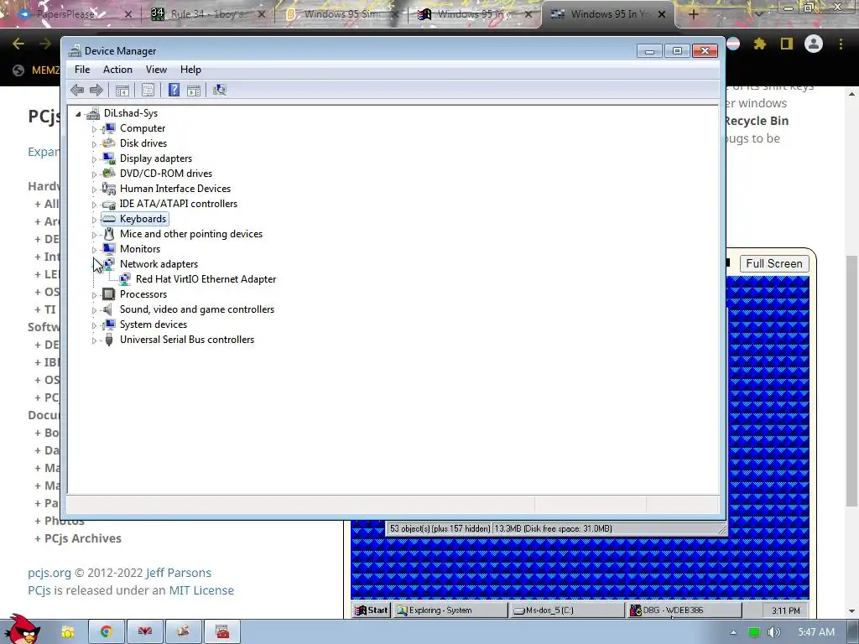Click the Chrome back navigation arrow
Image resolution: width=859 pixels, height=644 pixels.
point(18,44)
